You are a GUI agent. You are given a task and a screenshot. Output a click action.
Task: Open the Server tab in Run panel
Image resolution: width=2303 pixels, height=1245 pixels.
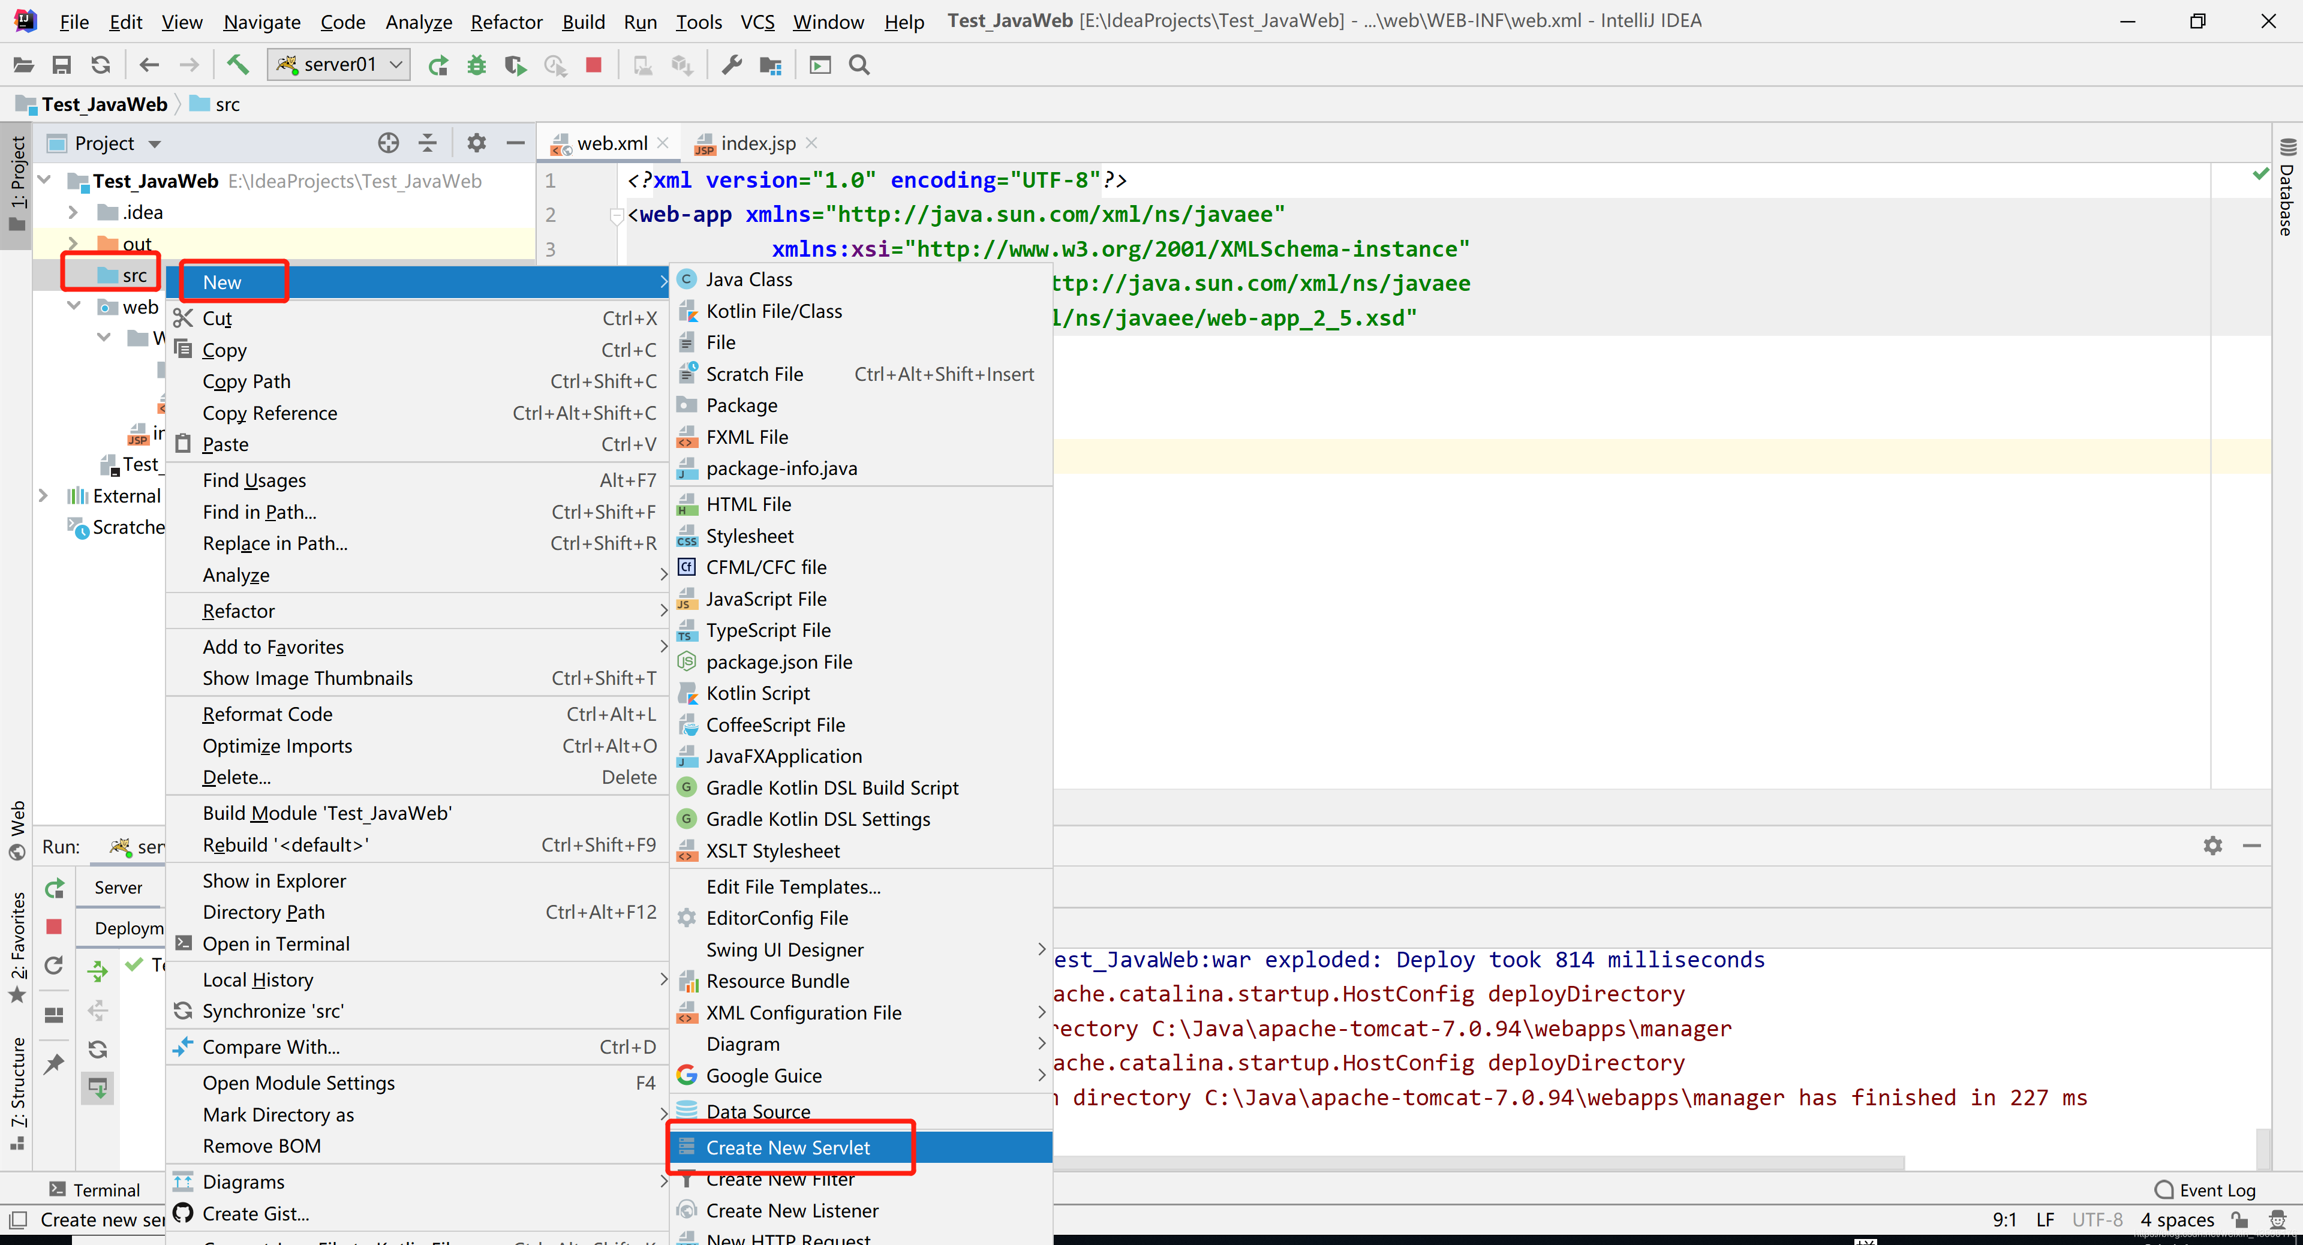(x=119, y=888)
